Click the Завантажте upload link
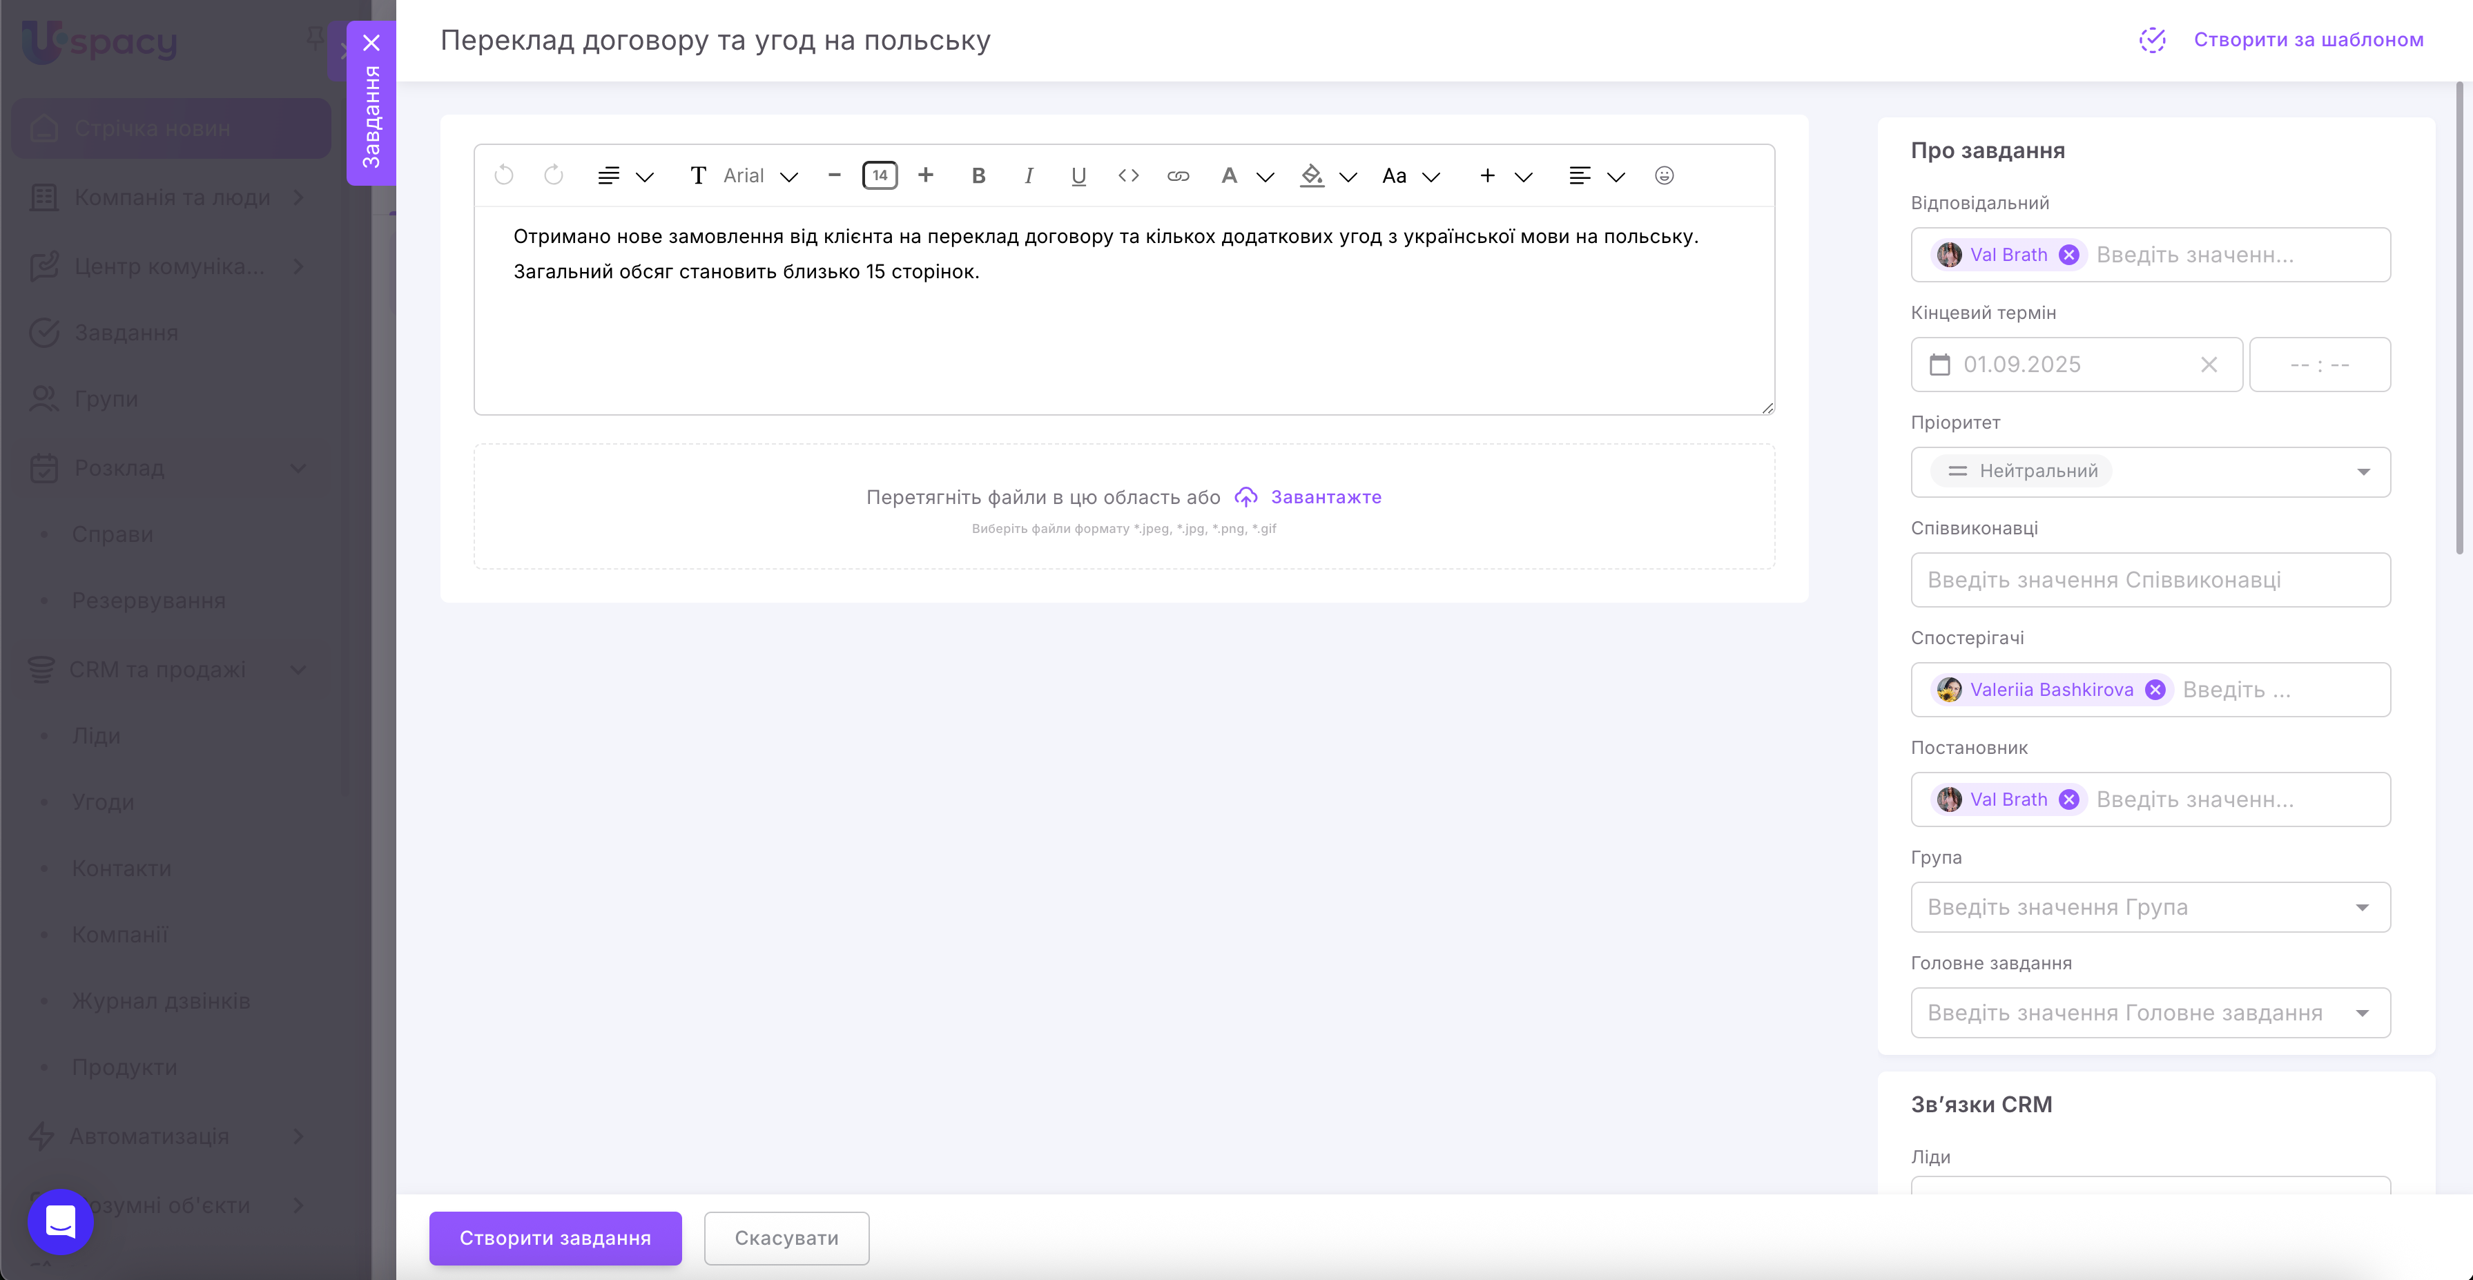 (x=1325, y=497)
